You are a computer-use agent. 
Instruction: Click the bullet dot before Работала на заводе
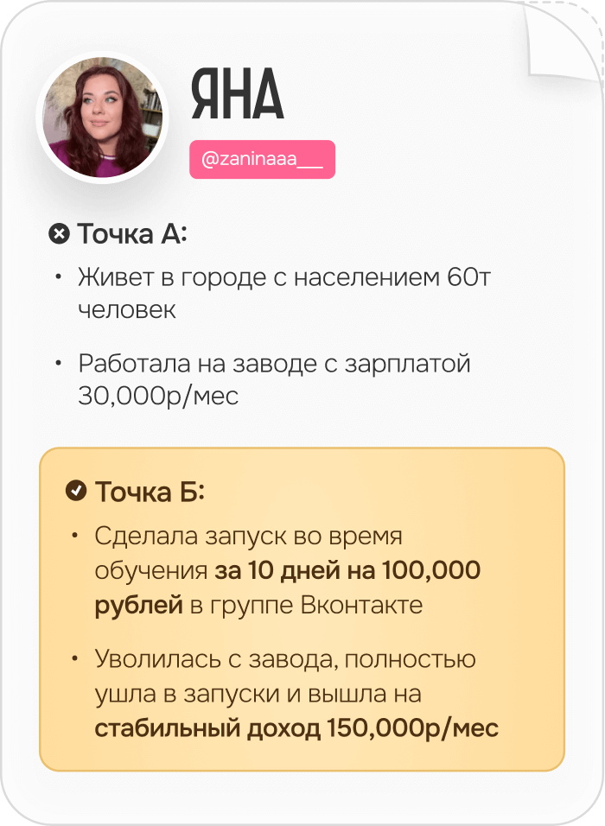pos(59,363)
